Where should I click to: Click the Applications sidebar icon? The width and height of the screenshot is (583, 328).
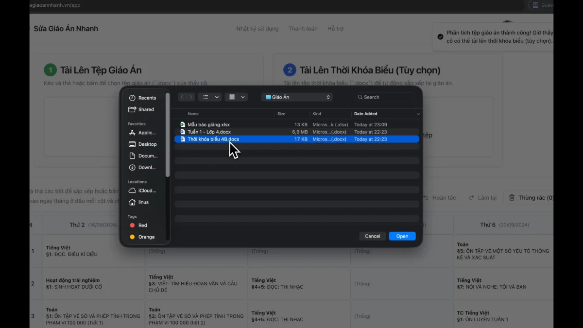click(132, 132)
